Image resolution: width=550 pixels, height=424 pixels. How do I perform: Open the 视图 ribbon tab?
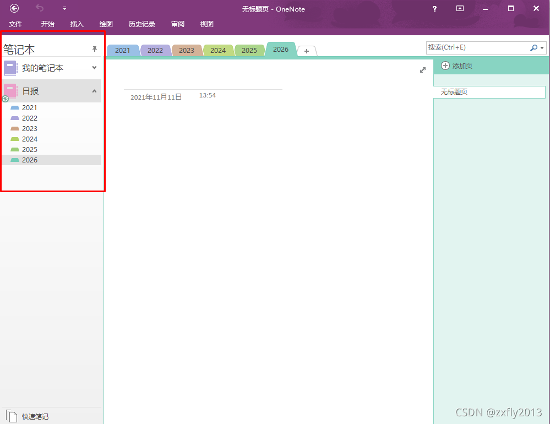click(207, 24)
